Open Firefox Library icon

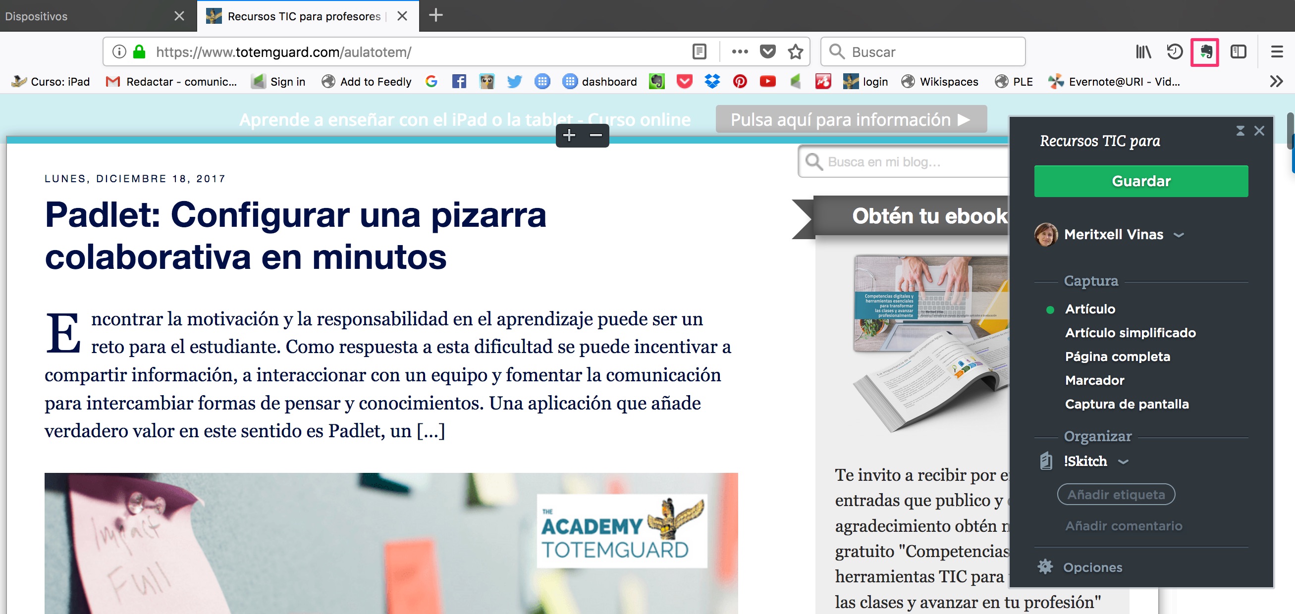click(1143, 52)
